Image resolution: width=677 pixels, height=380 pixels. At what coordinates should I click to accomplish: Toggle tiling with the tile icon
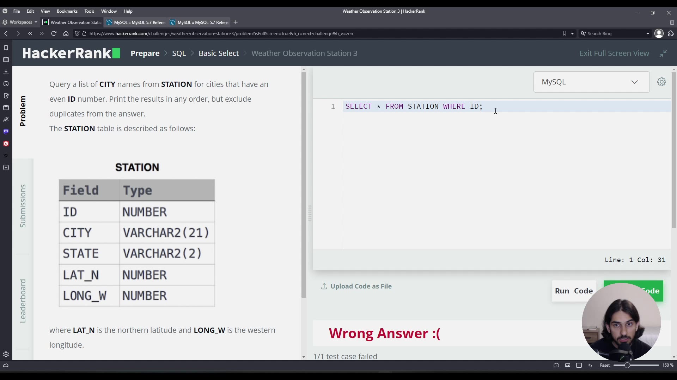579,366
